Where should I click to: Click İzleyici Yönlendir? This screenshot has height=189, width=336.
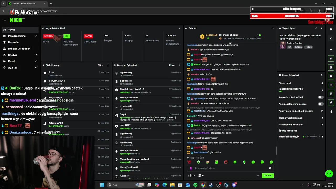[288, 130]
